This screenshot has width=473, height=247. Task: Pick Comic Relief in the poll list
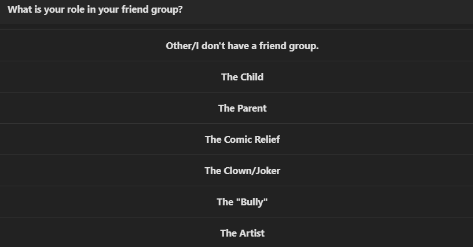click(x=242, y=139)
